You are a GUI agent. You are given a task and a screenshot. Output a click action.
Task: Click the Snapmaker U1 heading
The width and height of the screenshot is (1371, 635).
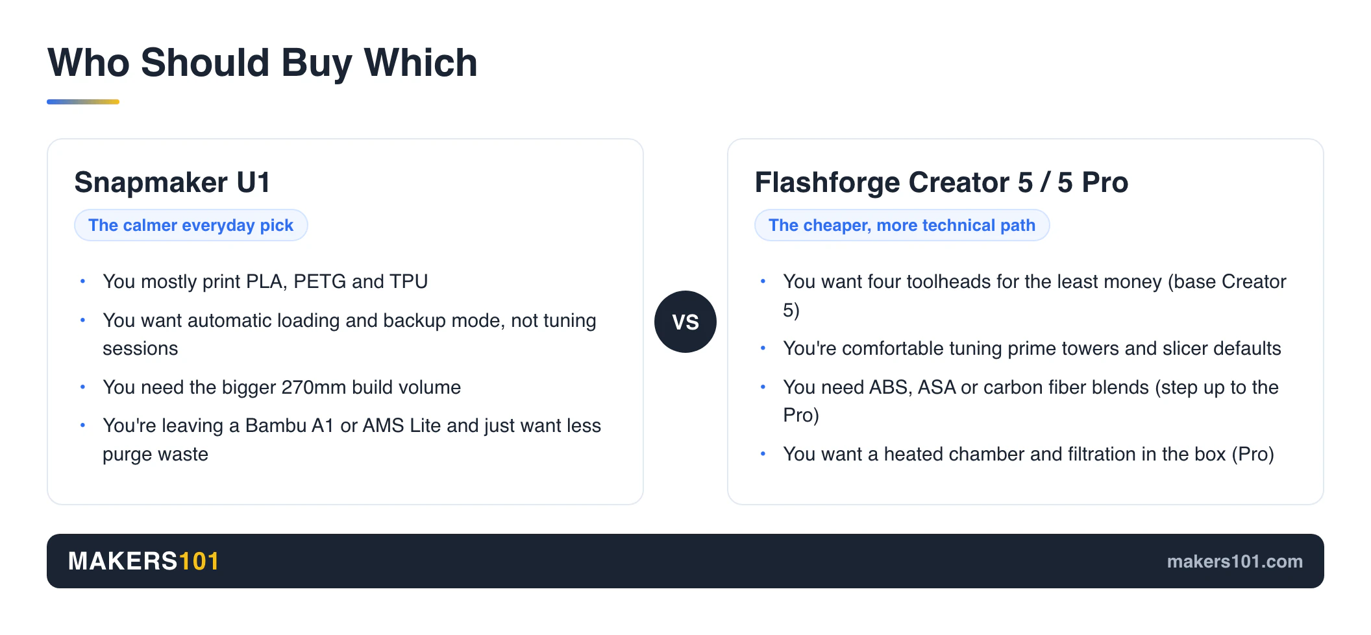click(x=172, y=182)
